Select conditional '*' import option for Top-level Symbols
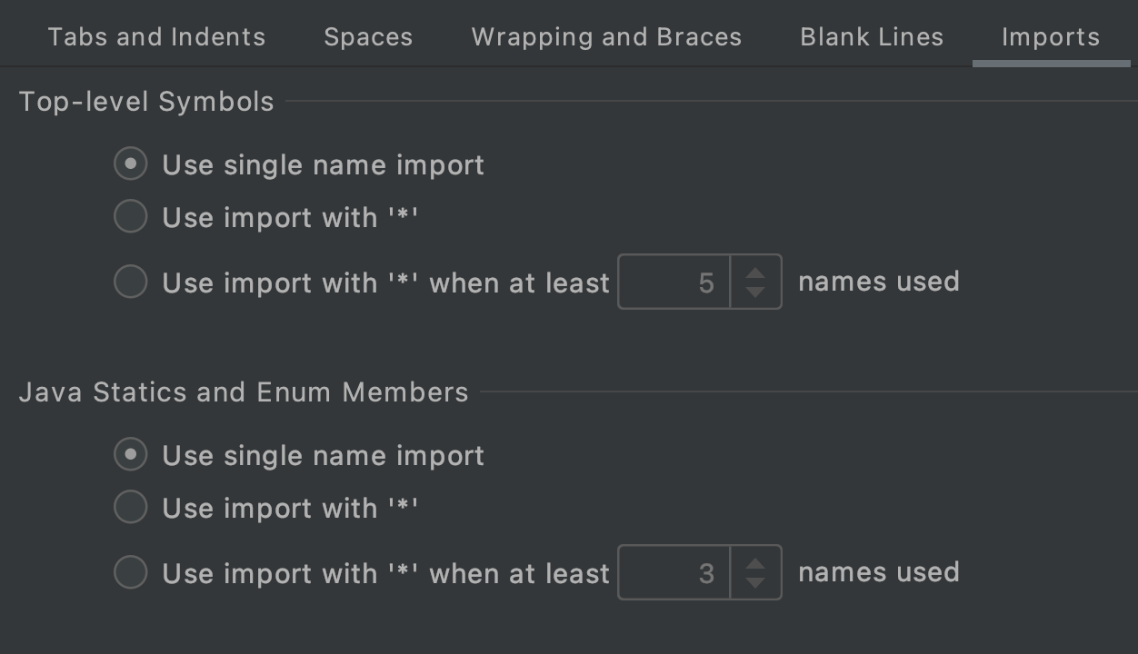The width and height of the screenshot is (1138, 654). coord(130,282)
